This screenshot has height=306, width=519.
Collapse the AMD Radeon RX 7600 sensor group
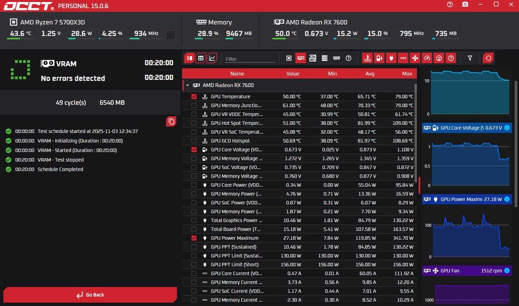[187, 86]
